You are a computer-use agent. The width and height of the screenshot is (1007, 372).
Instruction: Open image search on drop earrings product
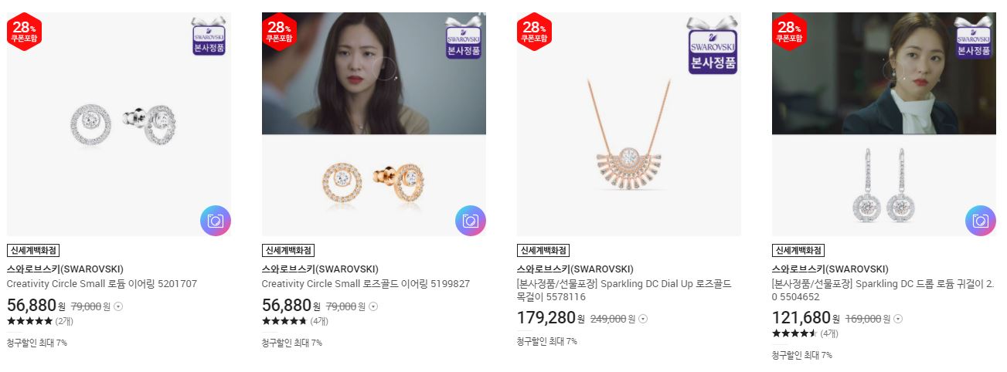(981, 221)
